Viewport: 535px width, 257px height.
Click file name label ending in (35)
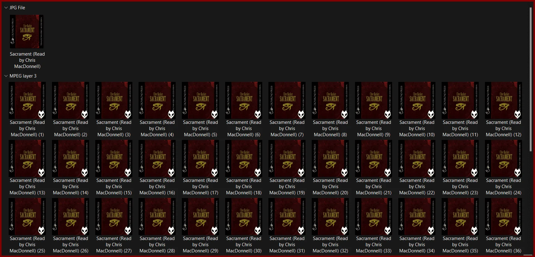tap(460, 245)
